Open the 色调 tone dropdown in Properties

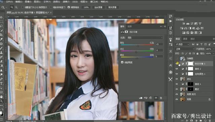(x=144, y=38)
